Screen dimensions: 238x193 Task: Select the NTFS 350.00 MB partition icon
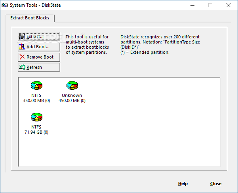(x=36, y=85)
